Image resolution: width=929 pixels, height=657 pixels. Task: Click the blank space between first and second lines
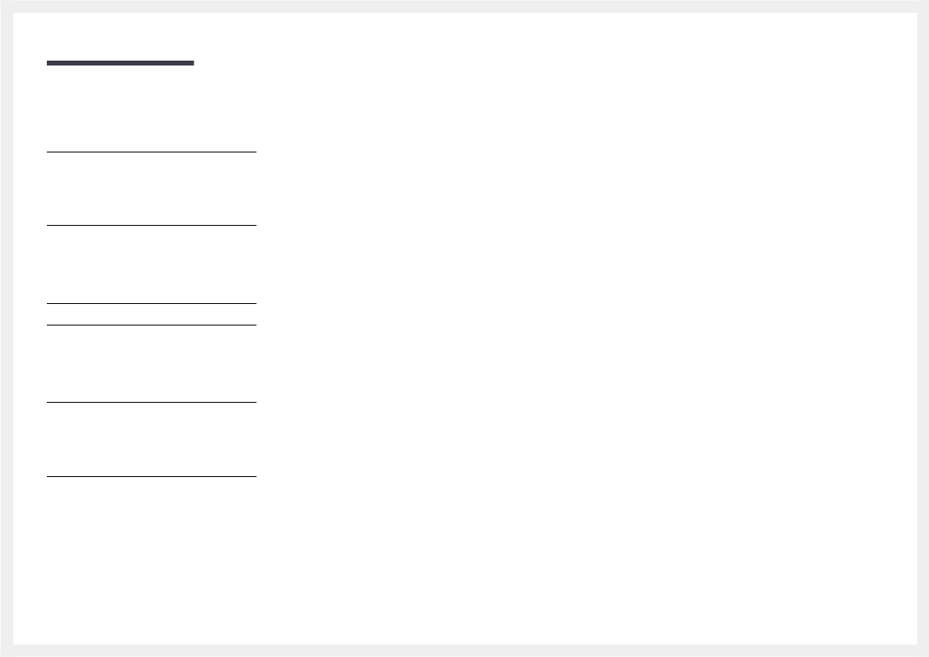(x=152, y=189)
